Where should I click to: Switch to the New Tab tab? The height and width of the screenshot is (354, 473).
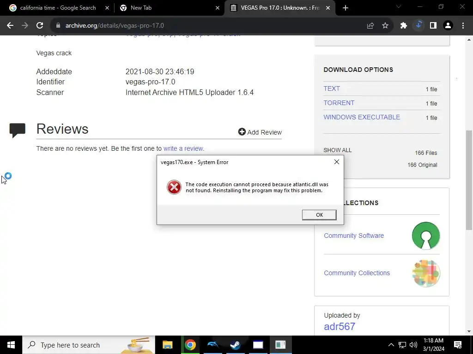[x=169, y=8]
